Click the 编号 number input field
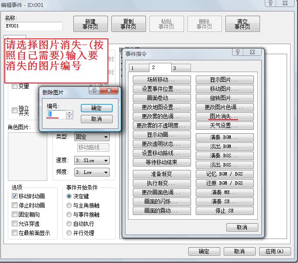298x263 pixels. tap(56, 114)
